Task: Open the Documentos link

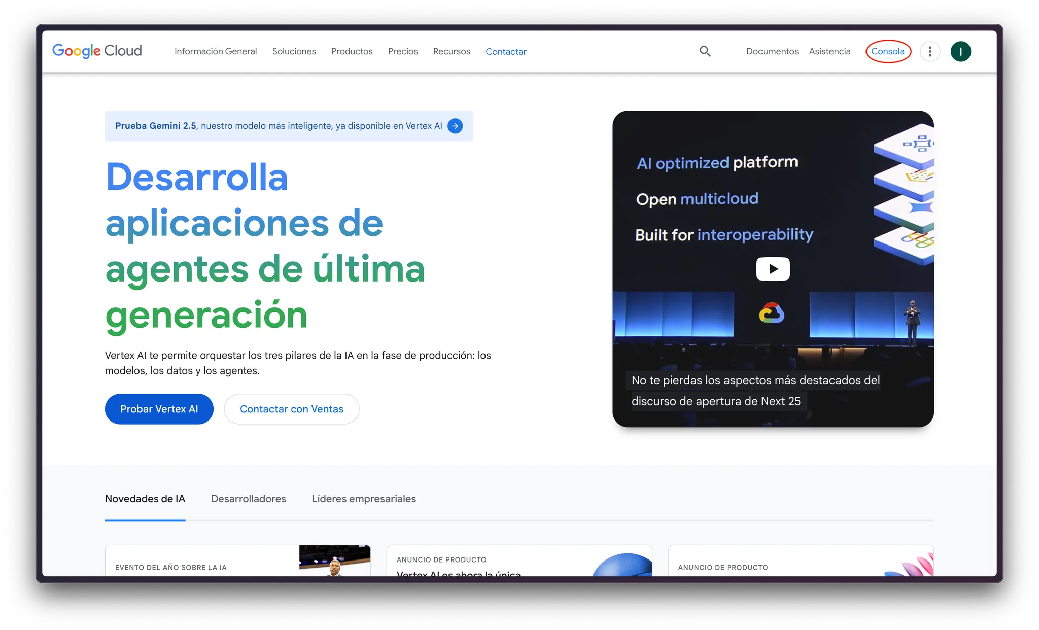Action: click(x=772, y=51)
